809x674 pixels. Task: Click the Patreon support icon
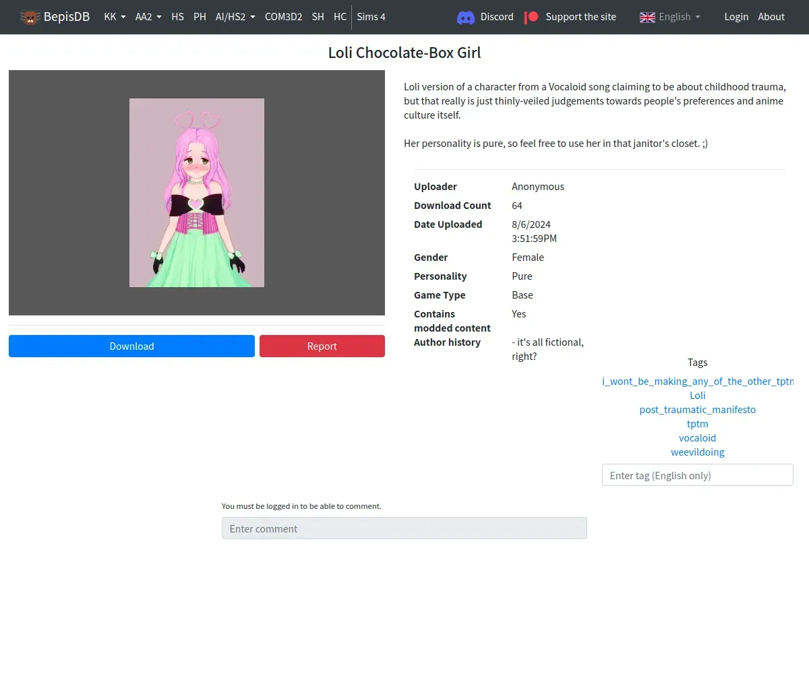532,17
